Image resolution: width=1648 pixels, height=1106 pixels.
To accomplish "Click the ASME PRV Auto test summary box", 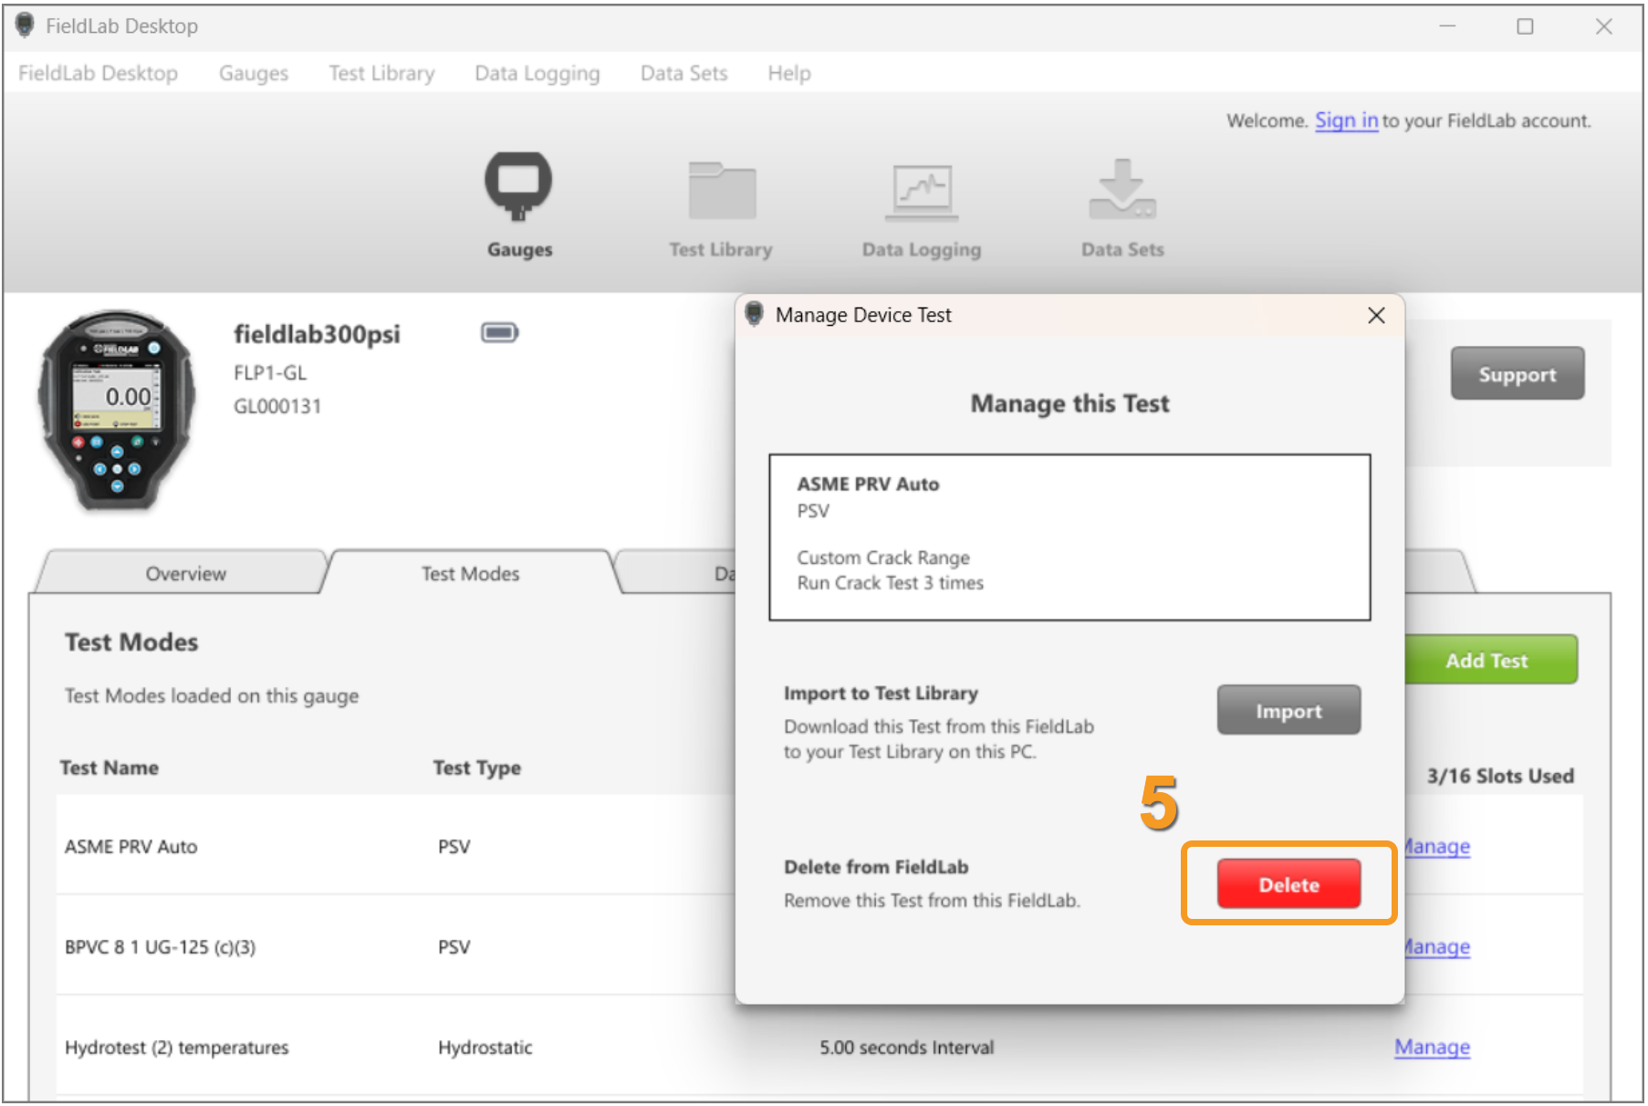I will pyautogui.click(x=1069, y=537).
